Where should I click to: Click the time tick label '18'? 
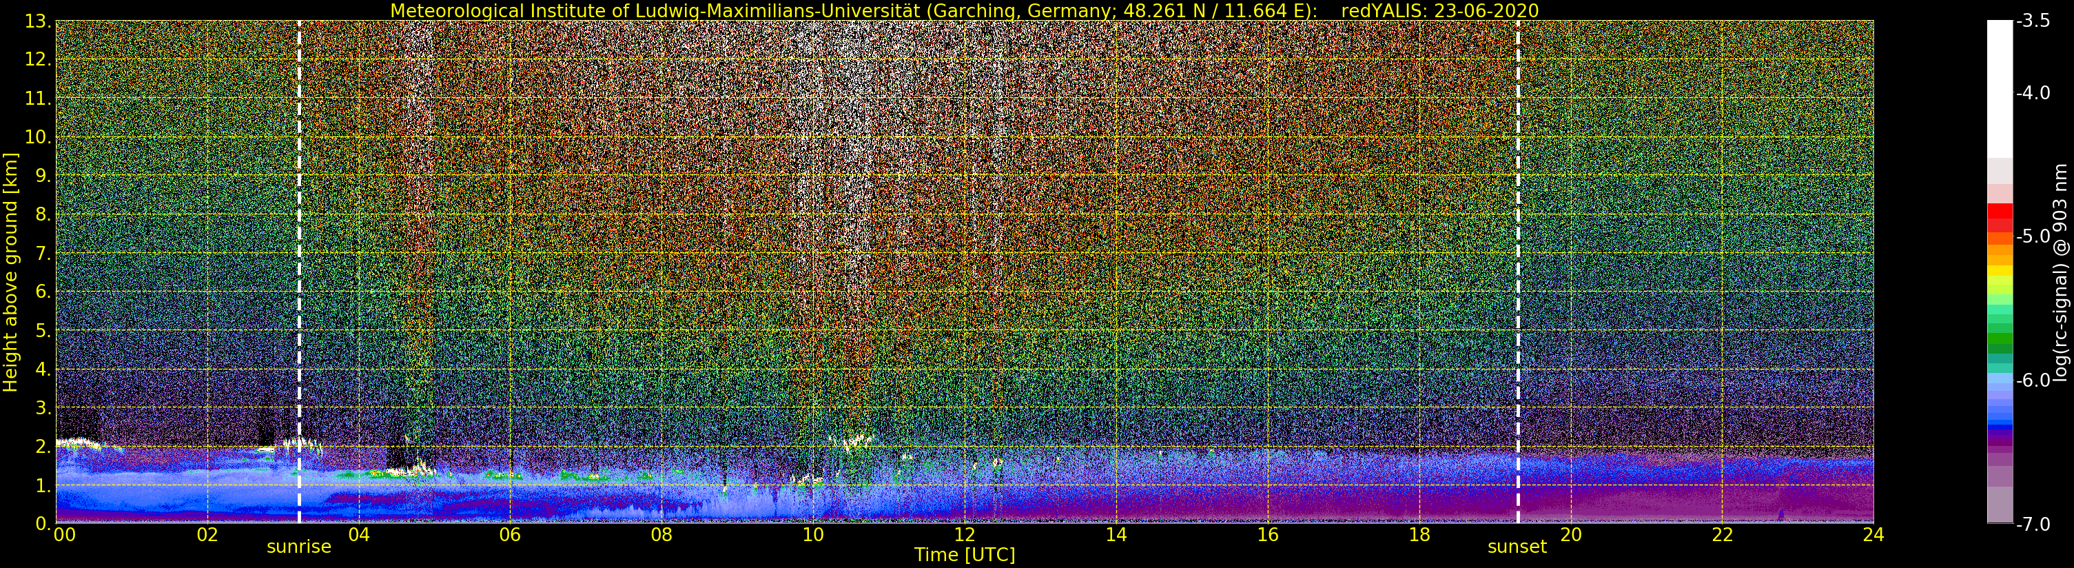(1419, 534)
